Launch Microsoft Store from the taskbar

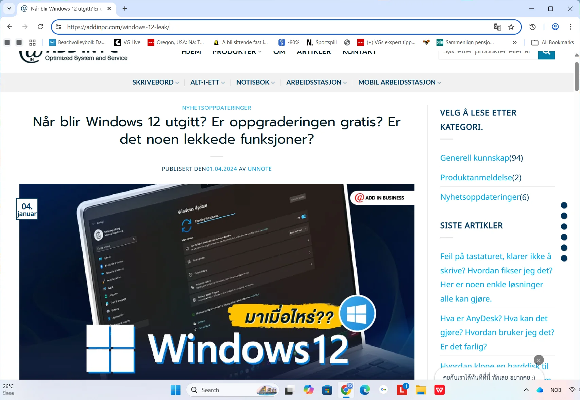point(327,390)
